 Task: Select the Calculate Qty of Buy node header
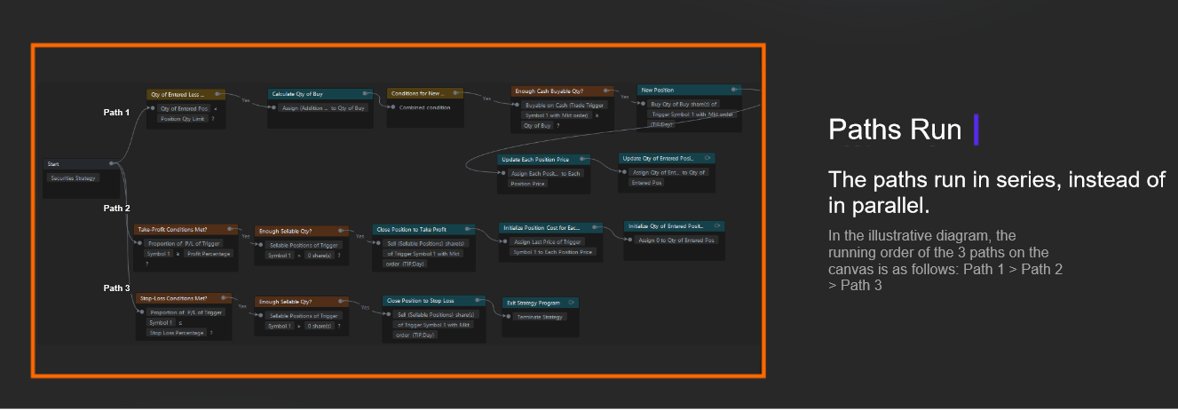[x=321, y=93]
